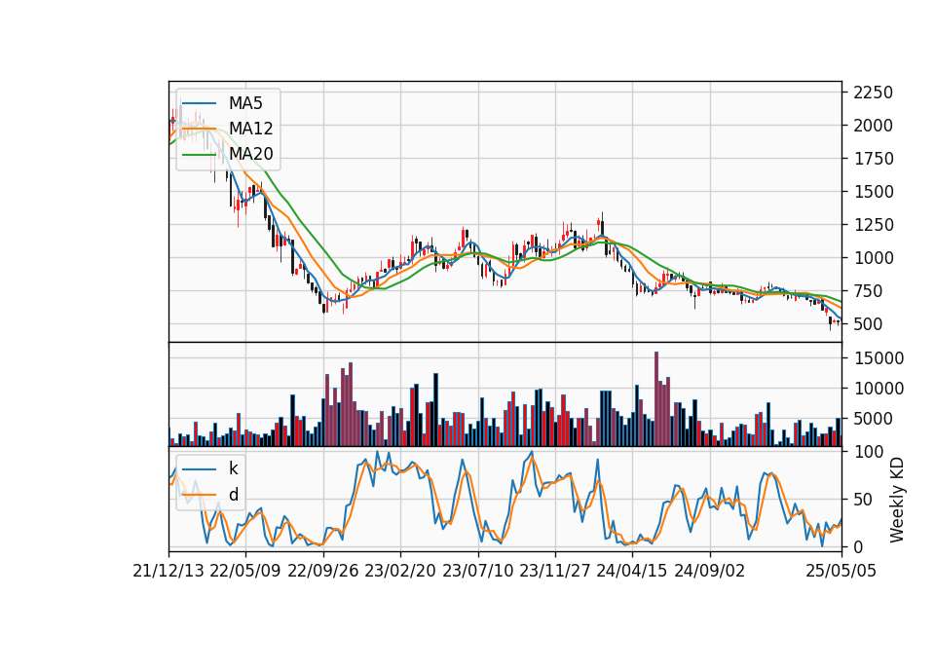Click the k legend label
Image resolution: width=935 pixels, height=672 pixels.
(x=233, y=468)
